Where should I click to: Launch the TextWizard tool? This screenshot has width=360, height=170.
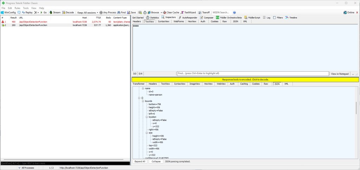(x=188, y=12)
